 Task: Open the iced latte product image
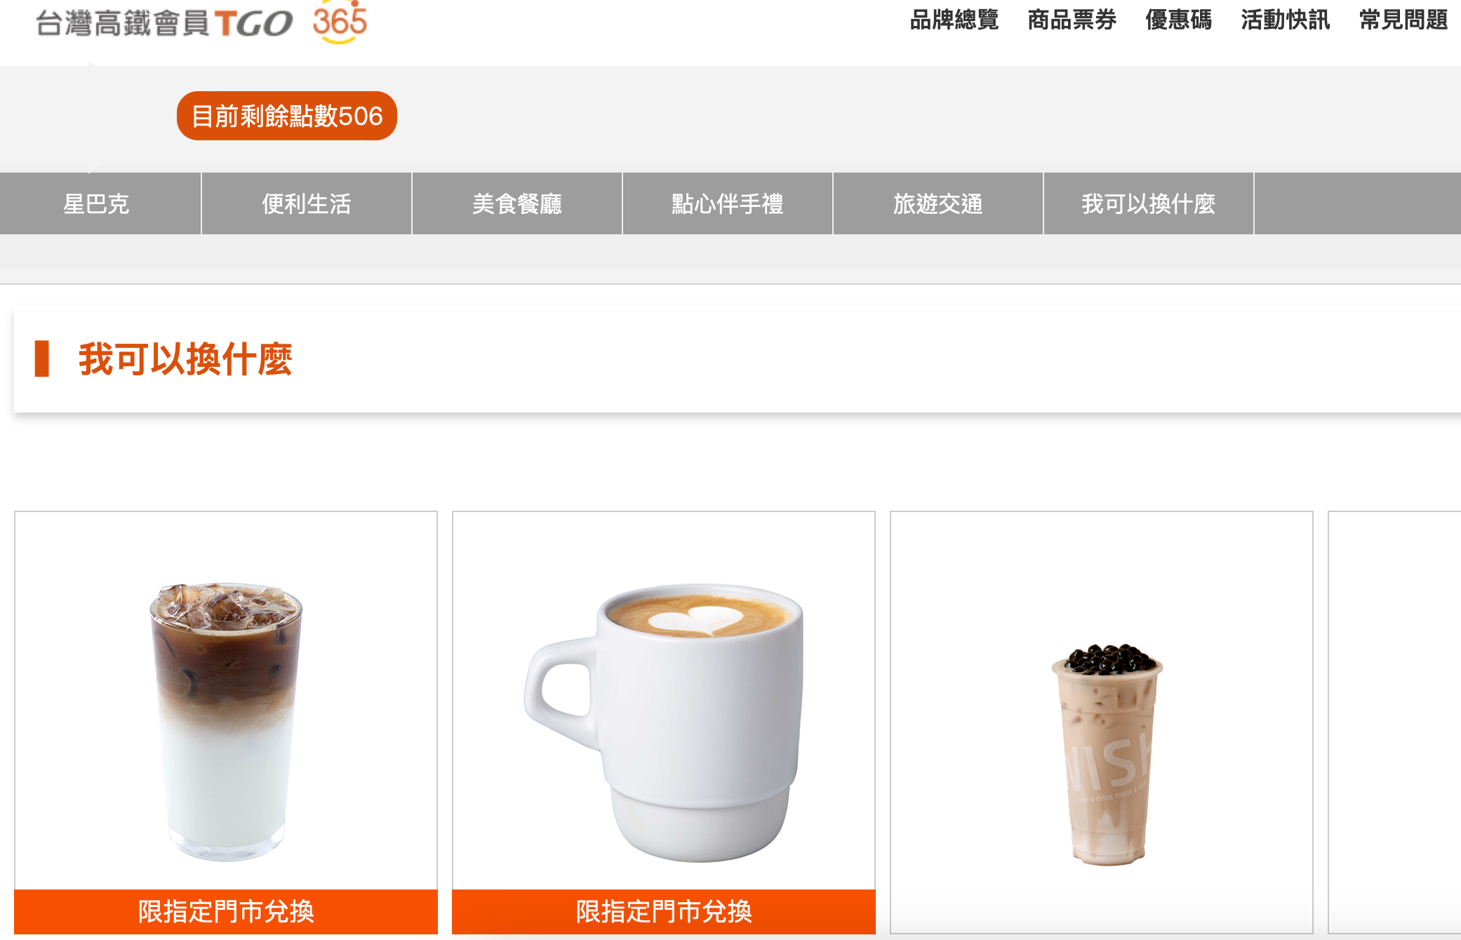[226, 721]
